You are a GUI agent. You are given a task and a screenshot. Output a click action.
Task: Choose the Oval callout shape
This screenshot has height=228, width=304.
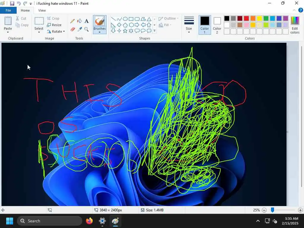click(143, 31)
